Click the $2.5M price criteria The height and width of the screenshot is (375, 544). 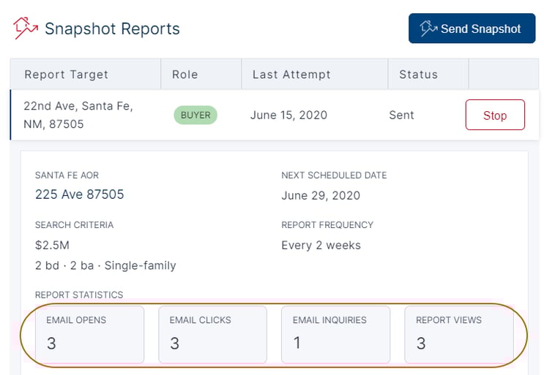[52, 245]
